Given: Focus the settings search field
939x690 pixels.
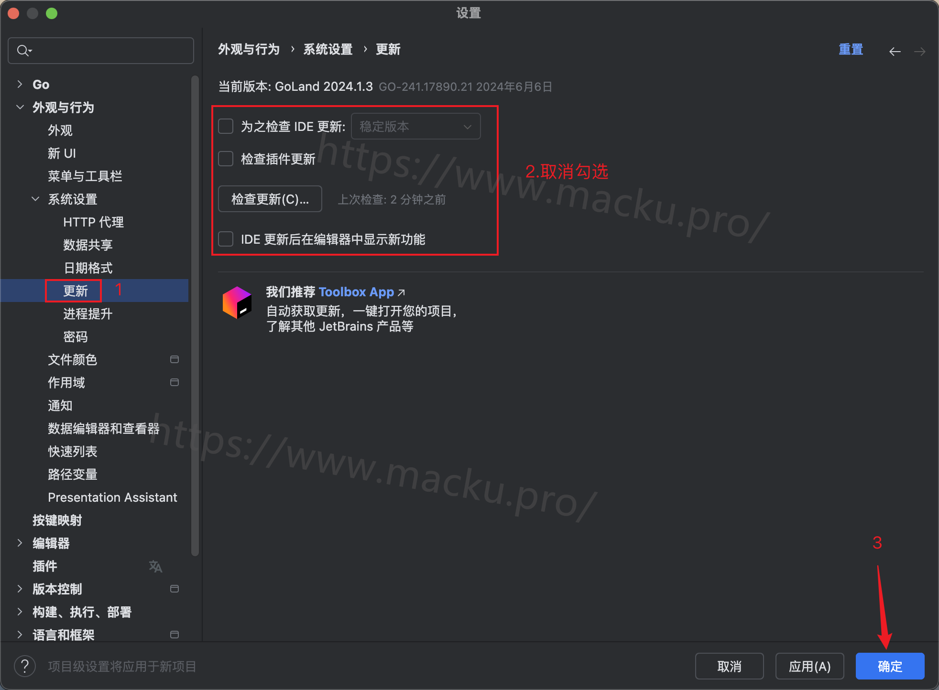Looking at the screenshot, I should [x=101, y=50].
